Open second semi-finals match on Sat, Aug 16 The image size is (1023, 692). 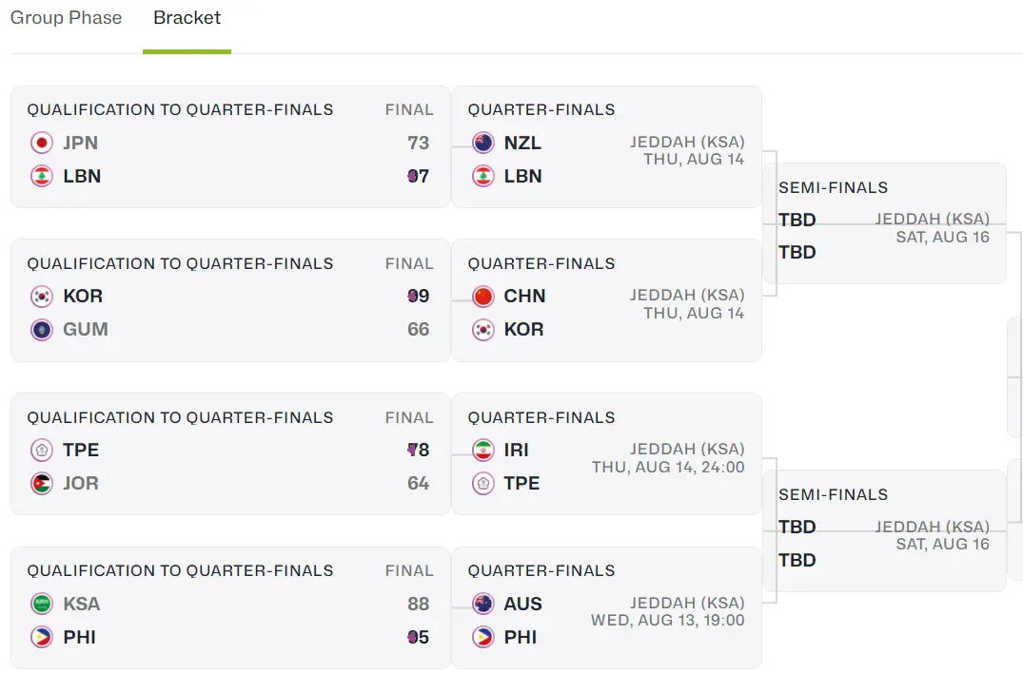click(x=885, y=531)
